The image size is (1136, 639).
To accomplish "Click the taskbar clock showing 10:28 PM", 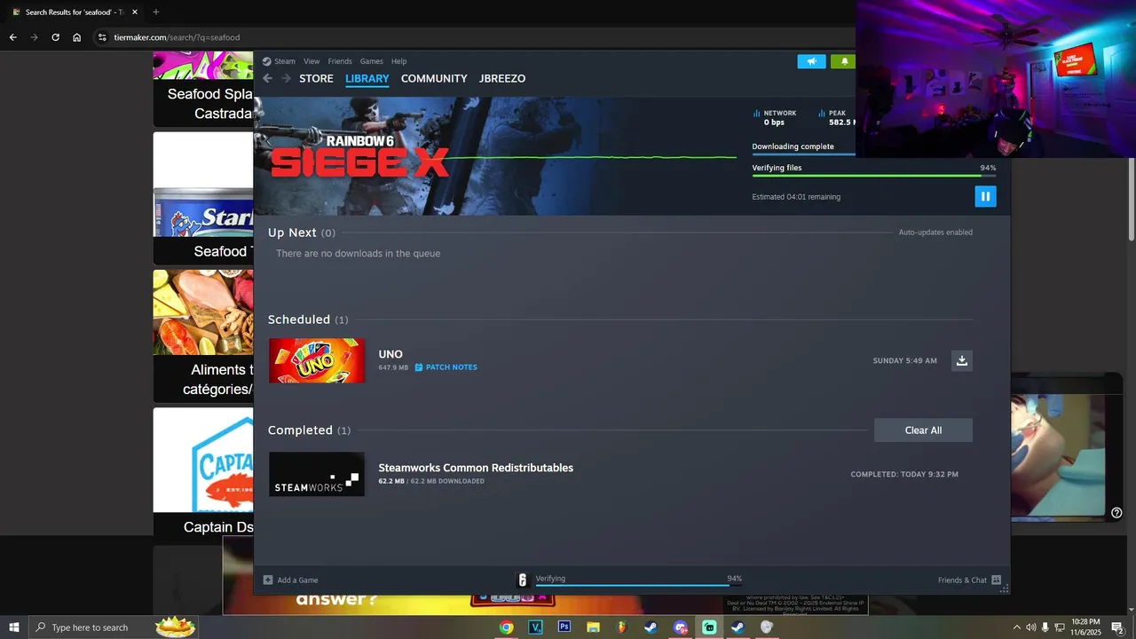I will pyautogui.click(x=1085, y=627).
